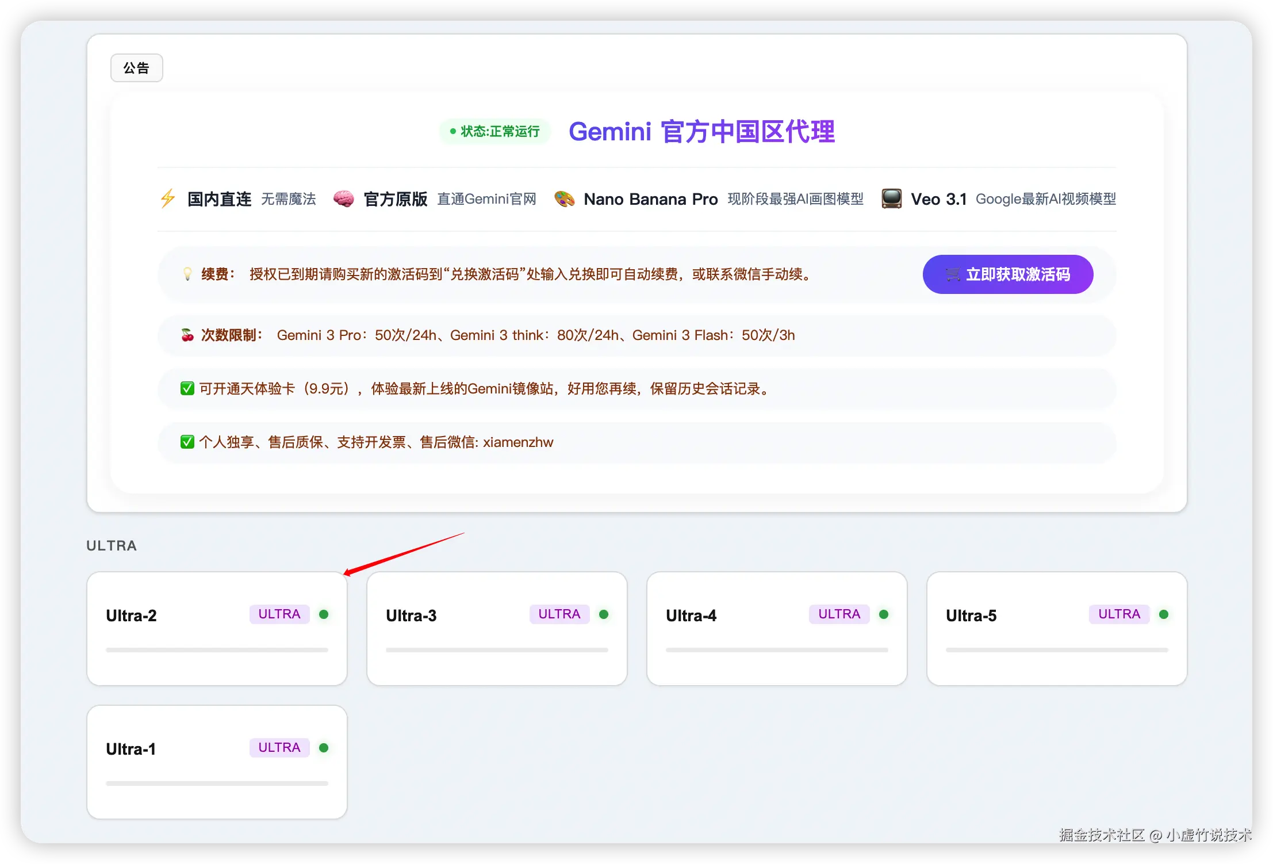The width and height of the screenshot is (1273, 864).
Task: Click the 立即获取激活码 button
Action: (x=1008, y=274)
